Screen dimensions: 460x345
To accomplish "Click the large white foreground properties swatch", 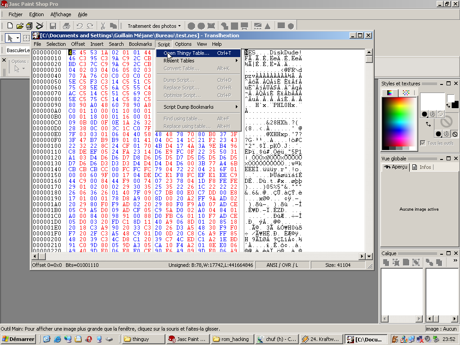I will coord(433,101).
